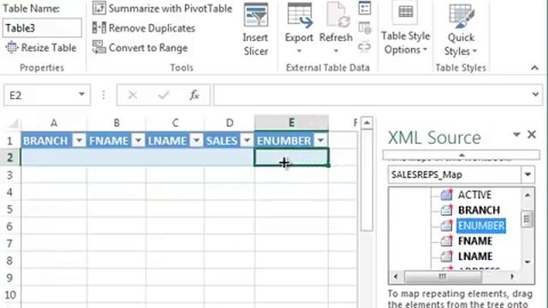Viewport: 548px width, 308px height.
Task: Select the FNAME element in XML tree
Action: 475,240
